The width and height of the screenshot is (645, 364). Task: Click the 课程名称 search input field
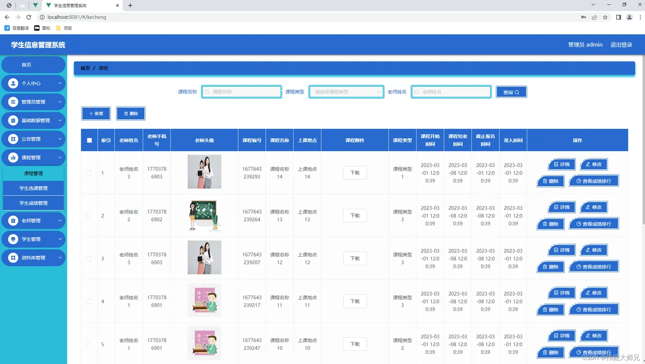241,92
